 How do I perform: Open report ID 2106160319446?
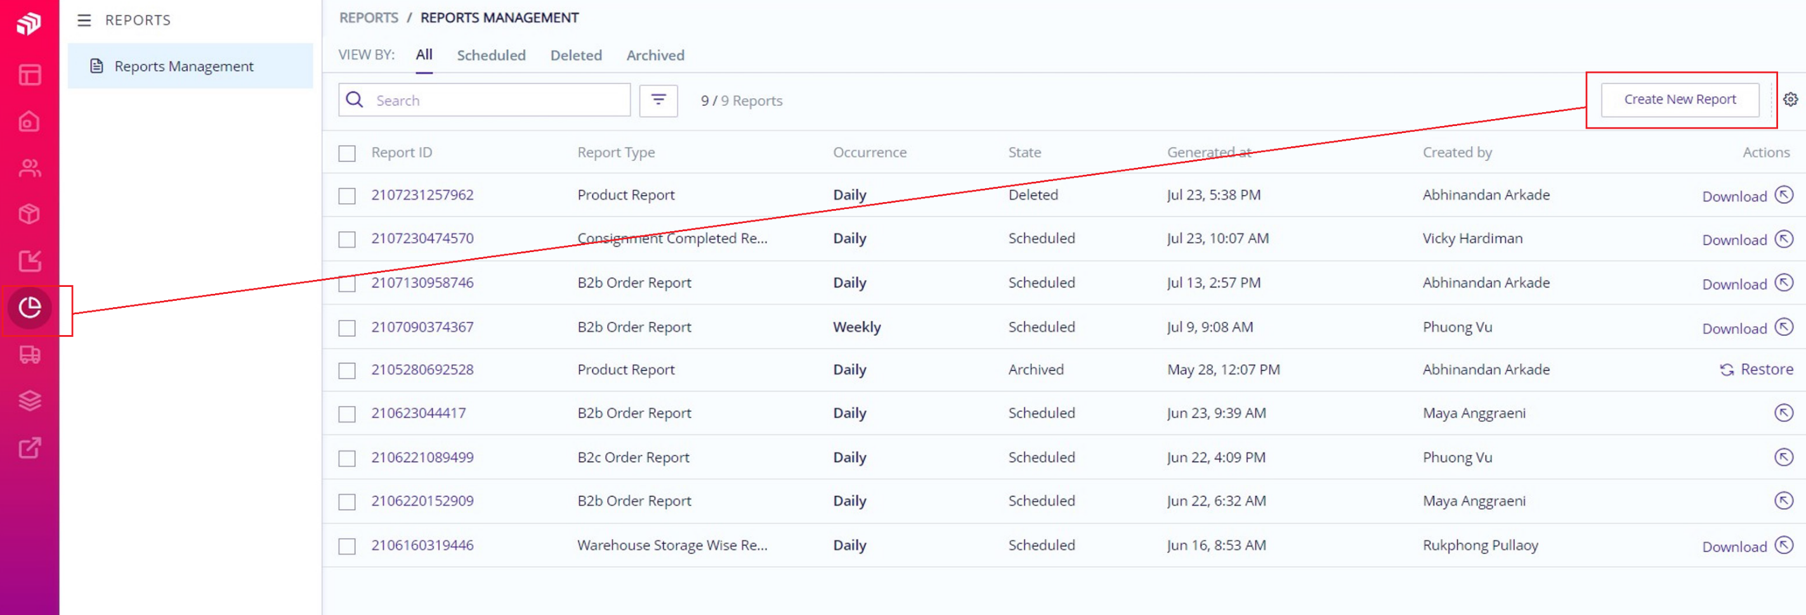pos(422,545)
